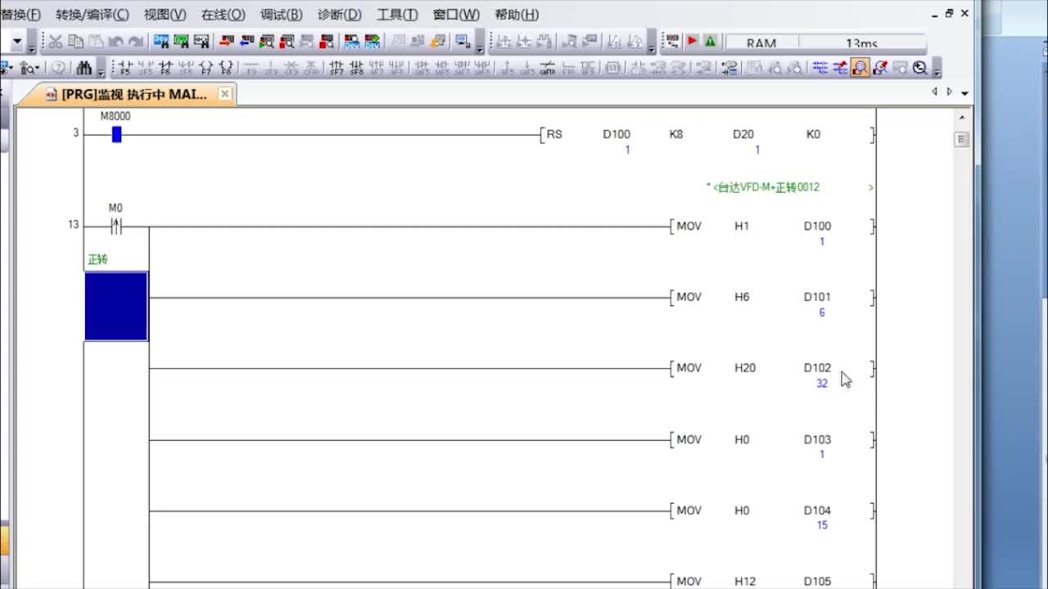Select the M8000 contact in ladder
1048x589 pixels.
click(x=116, y=134)
